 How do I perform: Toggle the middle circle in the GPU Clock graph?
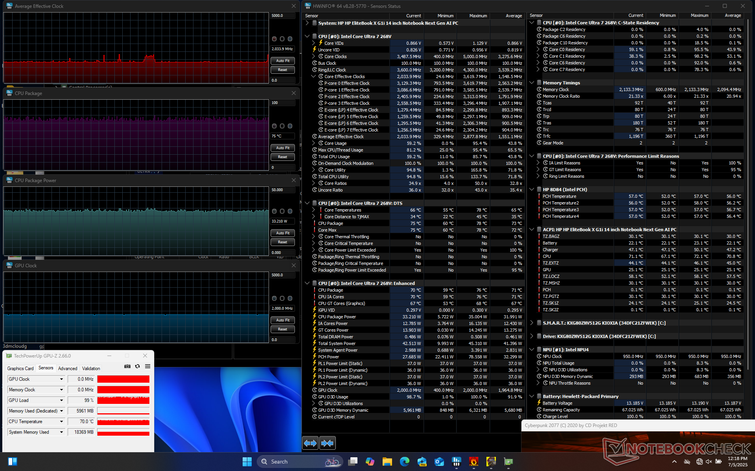(x=282, y=298)
